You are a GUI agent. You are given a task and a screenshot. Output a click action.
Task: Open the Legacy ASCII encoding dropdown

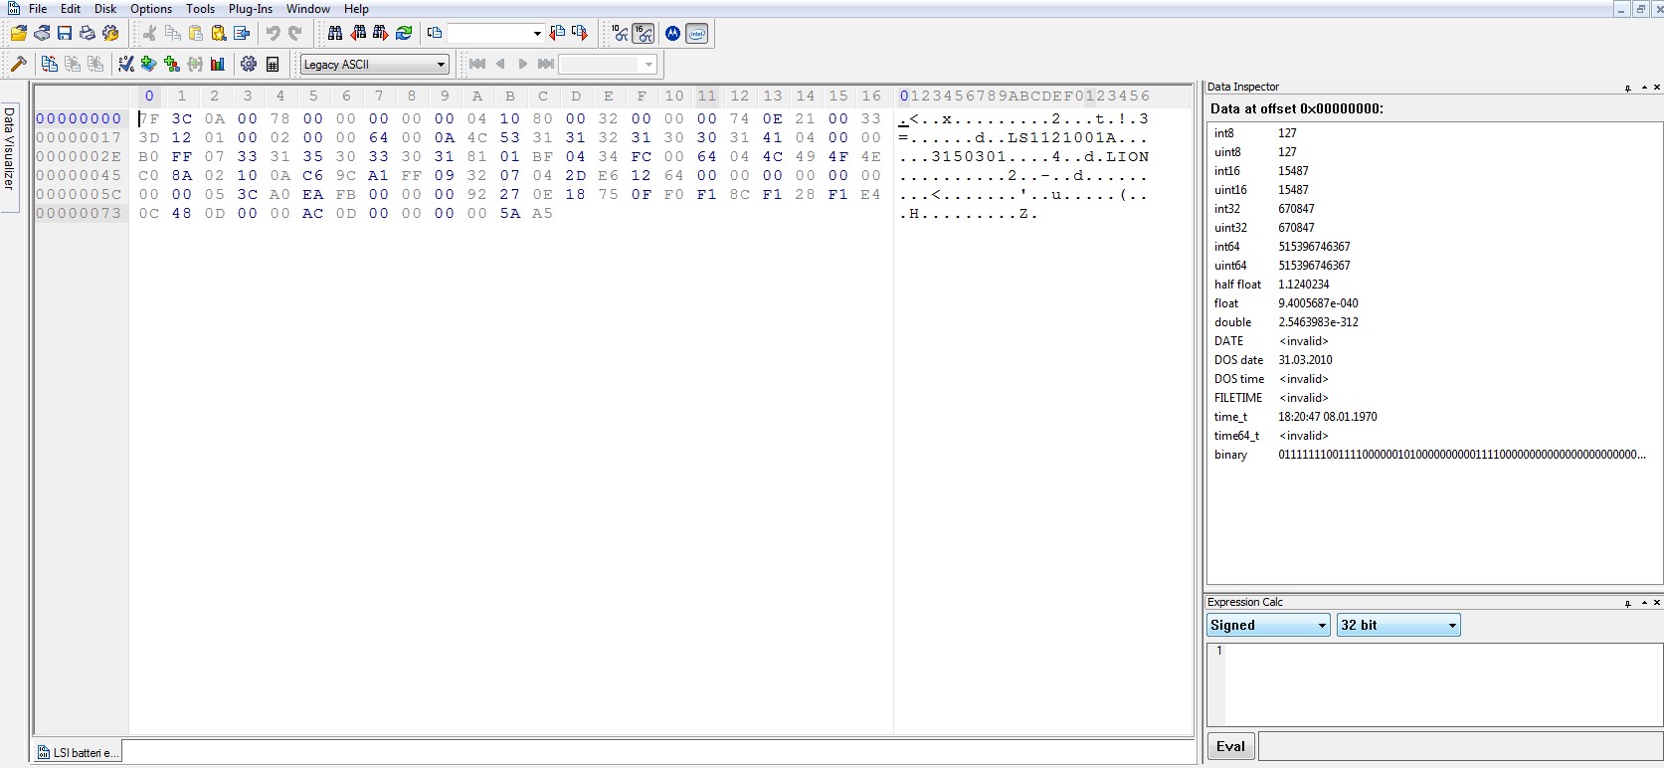(375, 65)
